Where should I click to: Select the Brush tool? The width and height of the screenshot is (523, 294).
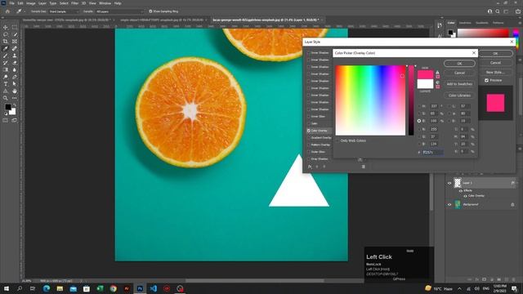pyautogui.click(x=6, y=56)
